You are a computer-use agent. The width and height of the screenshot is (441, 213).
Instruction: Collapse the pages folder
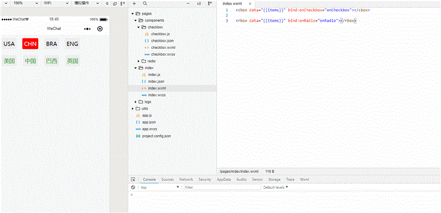pos(132,14)
